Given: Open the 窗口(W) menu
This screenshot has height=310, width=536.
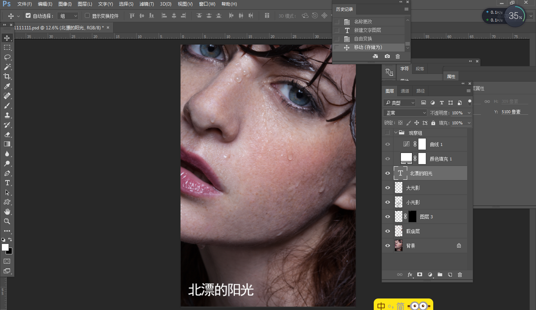Looking at the screenshot, I should pyautogui.click(x=207, y=4).
